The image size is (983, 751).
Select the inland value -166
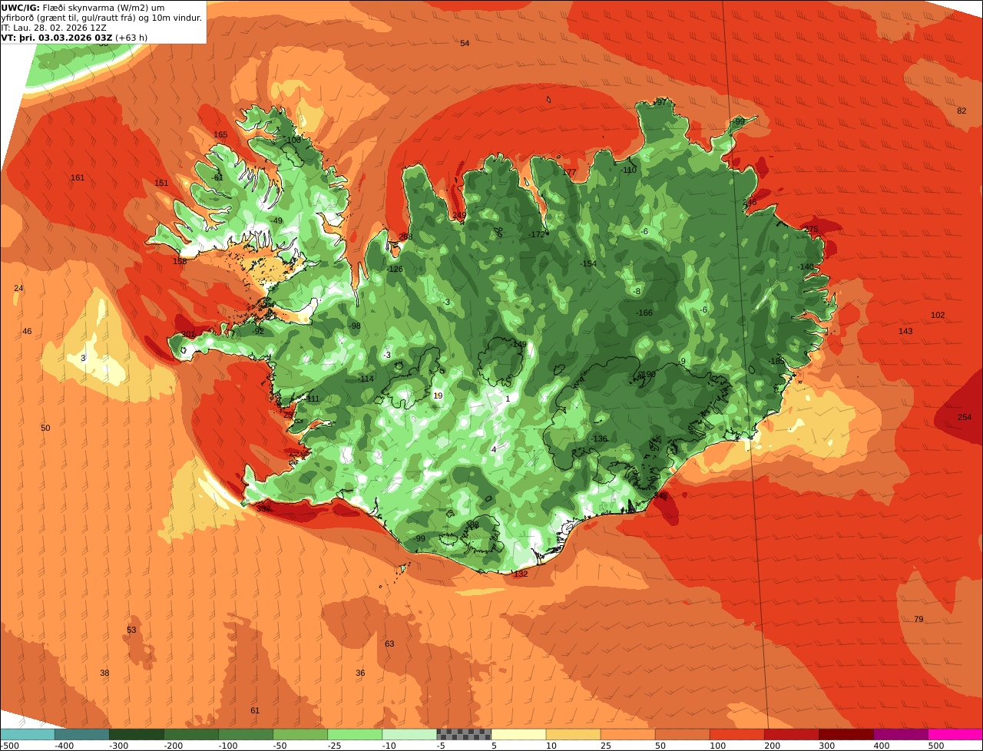tap(644, 313)
